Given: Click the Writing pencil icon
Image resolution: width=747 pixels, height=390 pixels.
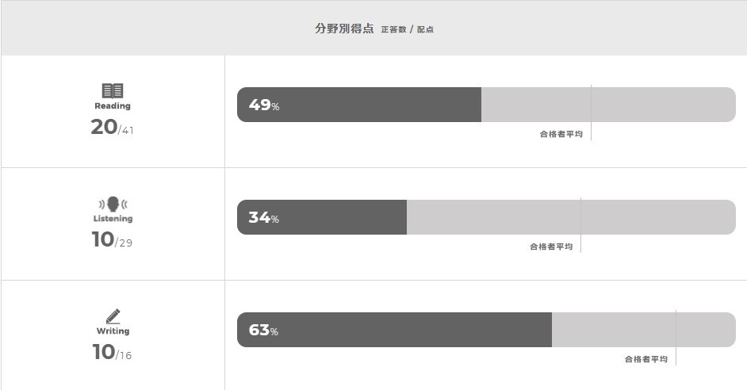Looking at the screenshot, I should tap(113, 316).
